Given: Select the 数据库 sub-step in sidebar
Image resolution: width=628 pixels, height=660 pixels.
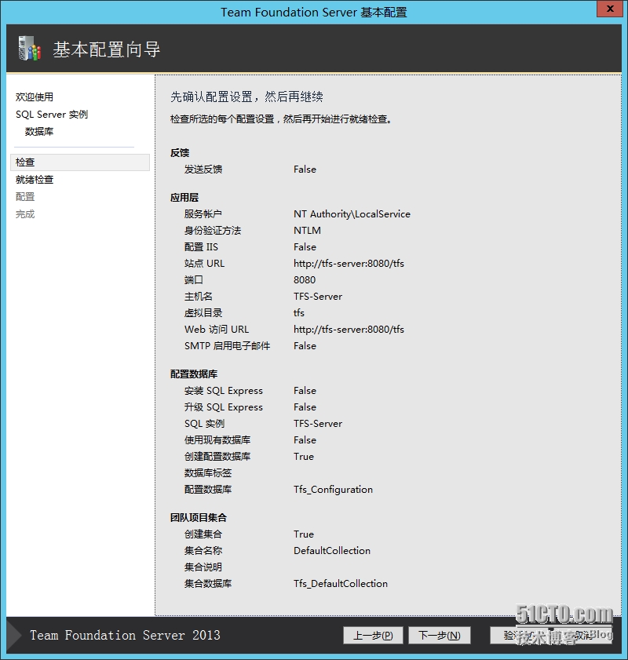Looking at the screenshot, I should 39,132.
